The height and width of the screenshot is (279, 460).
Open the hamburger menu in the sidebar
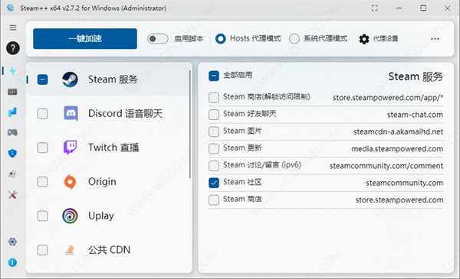(x=13, y=28)
